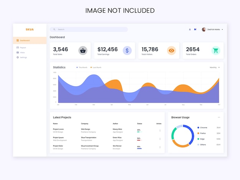This screenshot has width=240, height=180.
Task: Click the orange Firefox donut segment
Action: (x=181, y=146)
